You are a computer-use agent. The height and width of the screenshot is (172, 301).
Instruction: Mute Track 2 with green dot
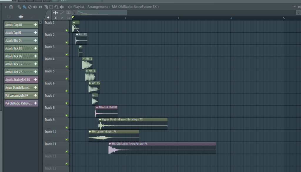coord(67,42)
